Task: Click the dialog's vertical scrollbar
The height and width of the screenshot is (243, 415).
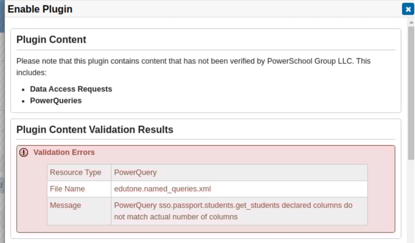Action: click(x=411, y=121)
